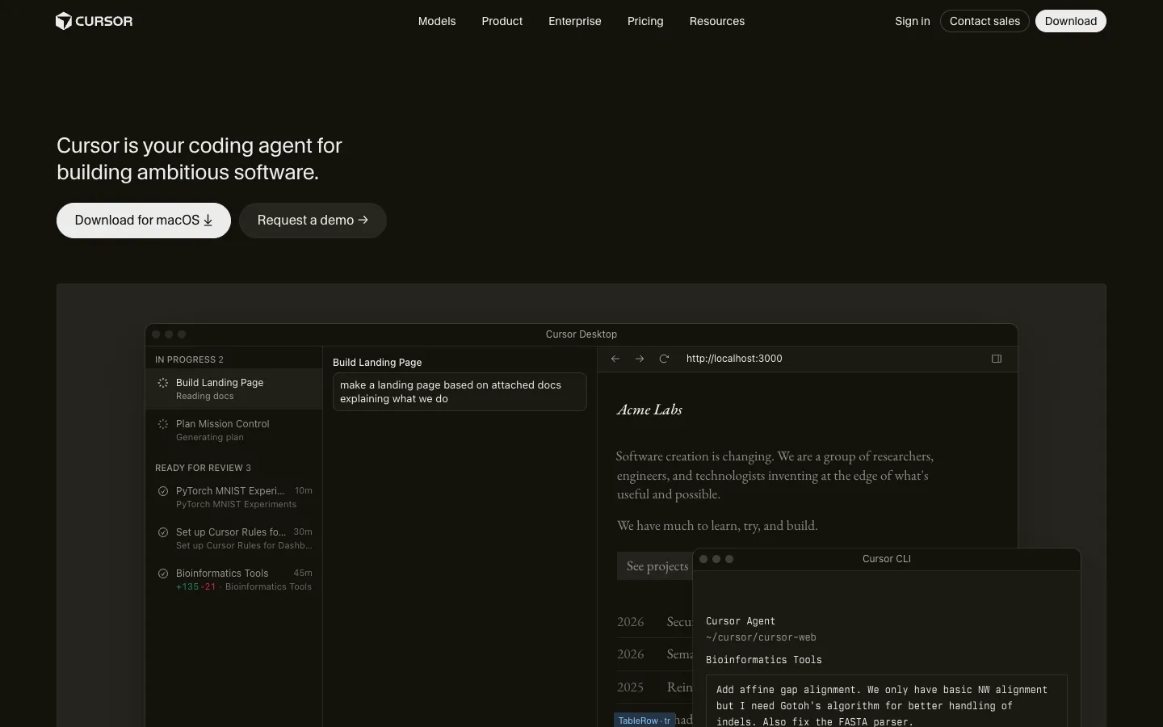Screen dimensions: 1163x727
Task: Click the Download button in the header
Action: tap(1071, 21)
